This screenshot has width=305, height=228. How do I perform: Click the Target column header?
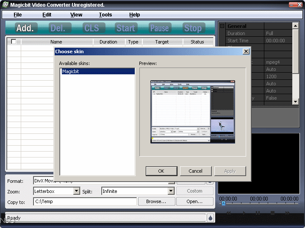click(162, 42)
